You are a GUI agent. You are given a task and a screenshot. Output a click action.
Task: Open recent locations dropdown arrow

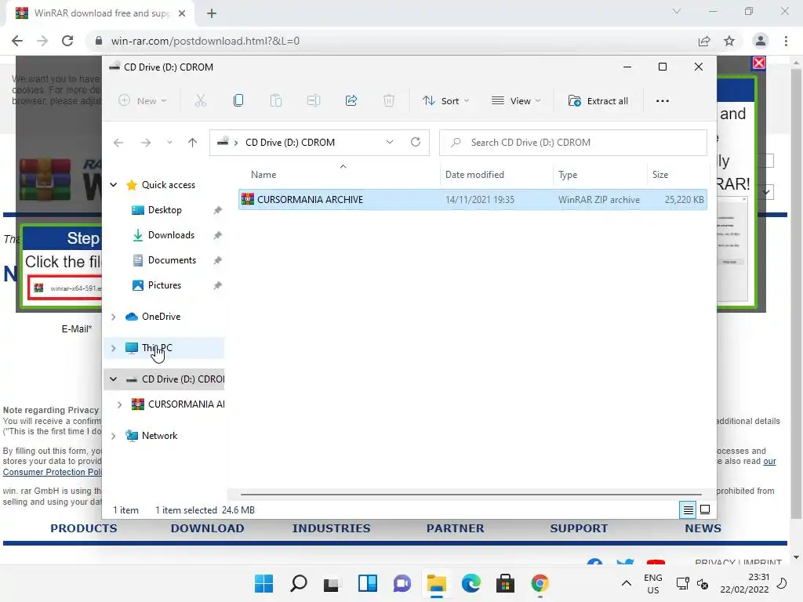169,143
